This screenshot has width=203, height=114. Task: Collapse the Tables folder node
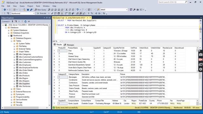[x=11, y=41]
